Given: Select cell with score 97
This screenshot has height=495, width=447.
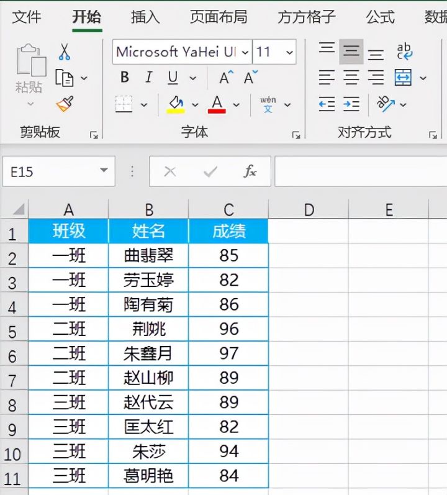Looking at the screenshot, I should click(x=228, y=353).
